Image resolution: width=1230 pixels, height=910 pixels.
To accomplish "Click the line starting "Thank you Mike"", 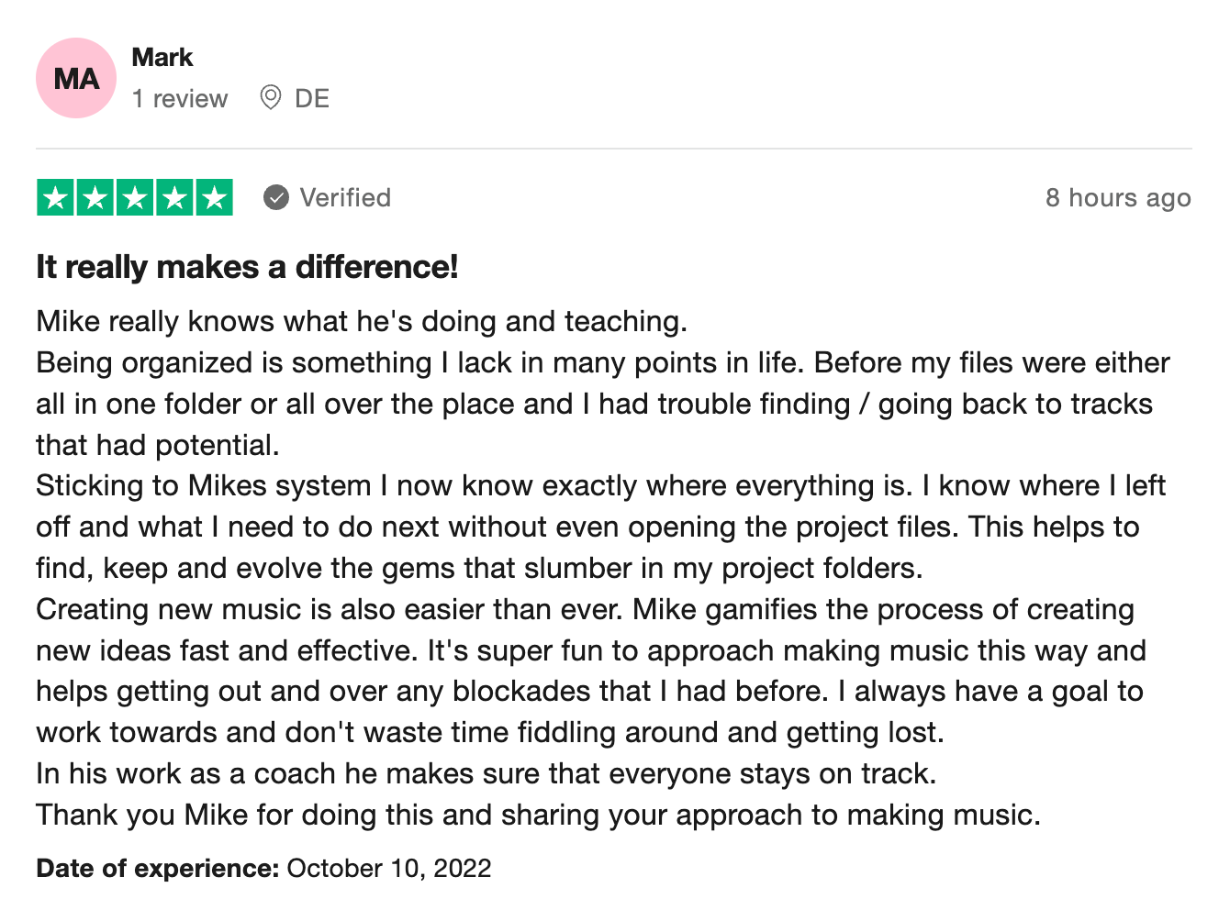I will pyautogui.click(x=538, y=815).
